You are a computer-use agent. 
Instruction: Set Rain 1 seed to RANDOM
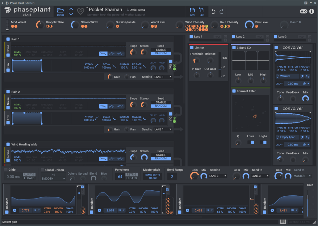pos(161,53)
